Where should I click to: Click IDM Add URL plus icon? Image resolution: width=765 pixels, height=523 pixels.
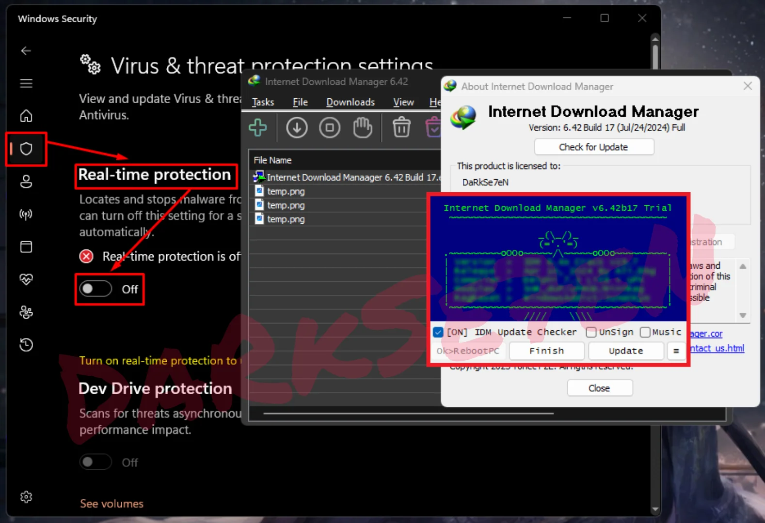(x=258, y=128)
